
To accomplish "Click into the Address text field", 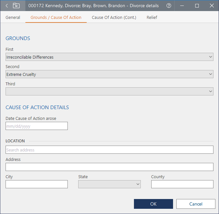I will coord(109,167).
